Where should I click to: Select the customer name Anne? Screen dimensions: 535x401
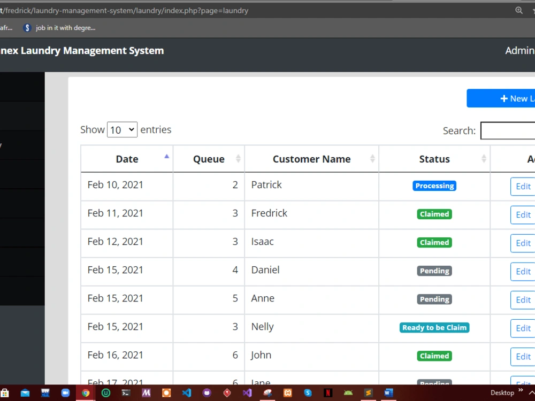(263, 298)
